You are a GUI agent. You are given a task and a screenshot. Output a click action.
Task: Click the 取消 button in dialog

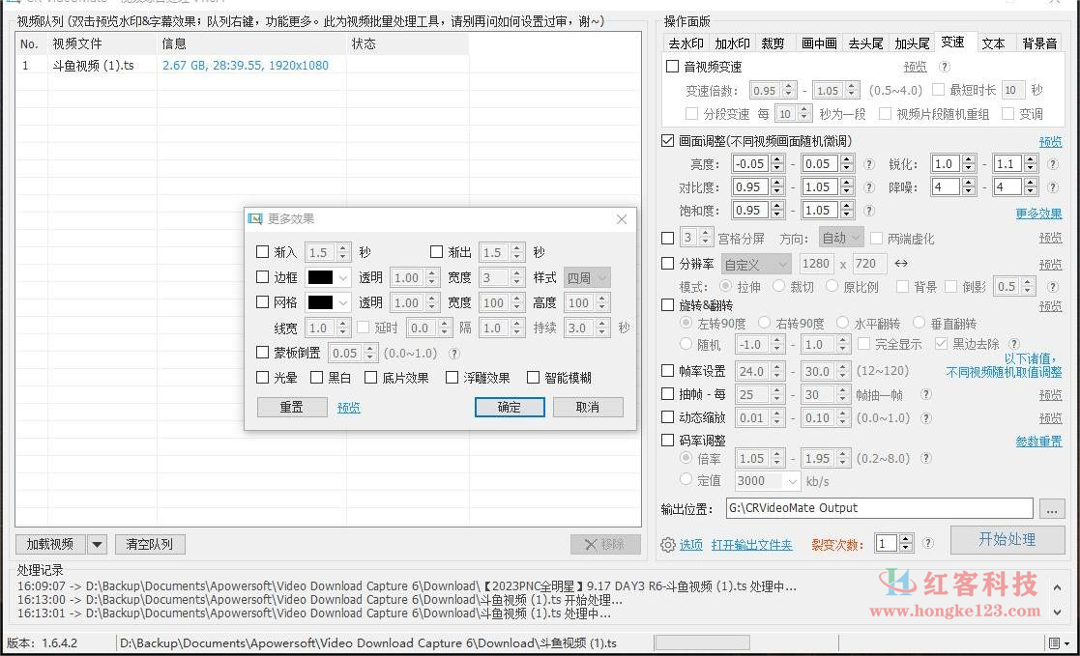(x=588, y=407)
